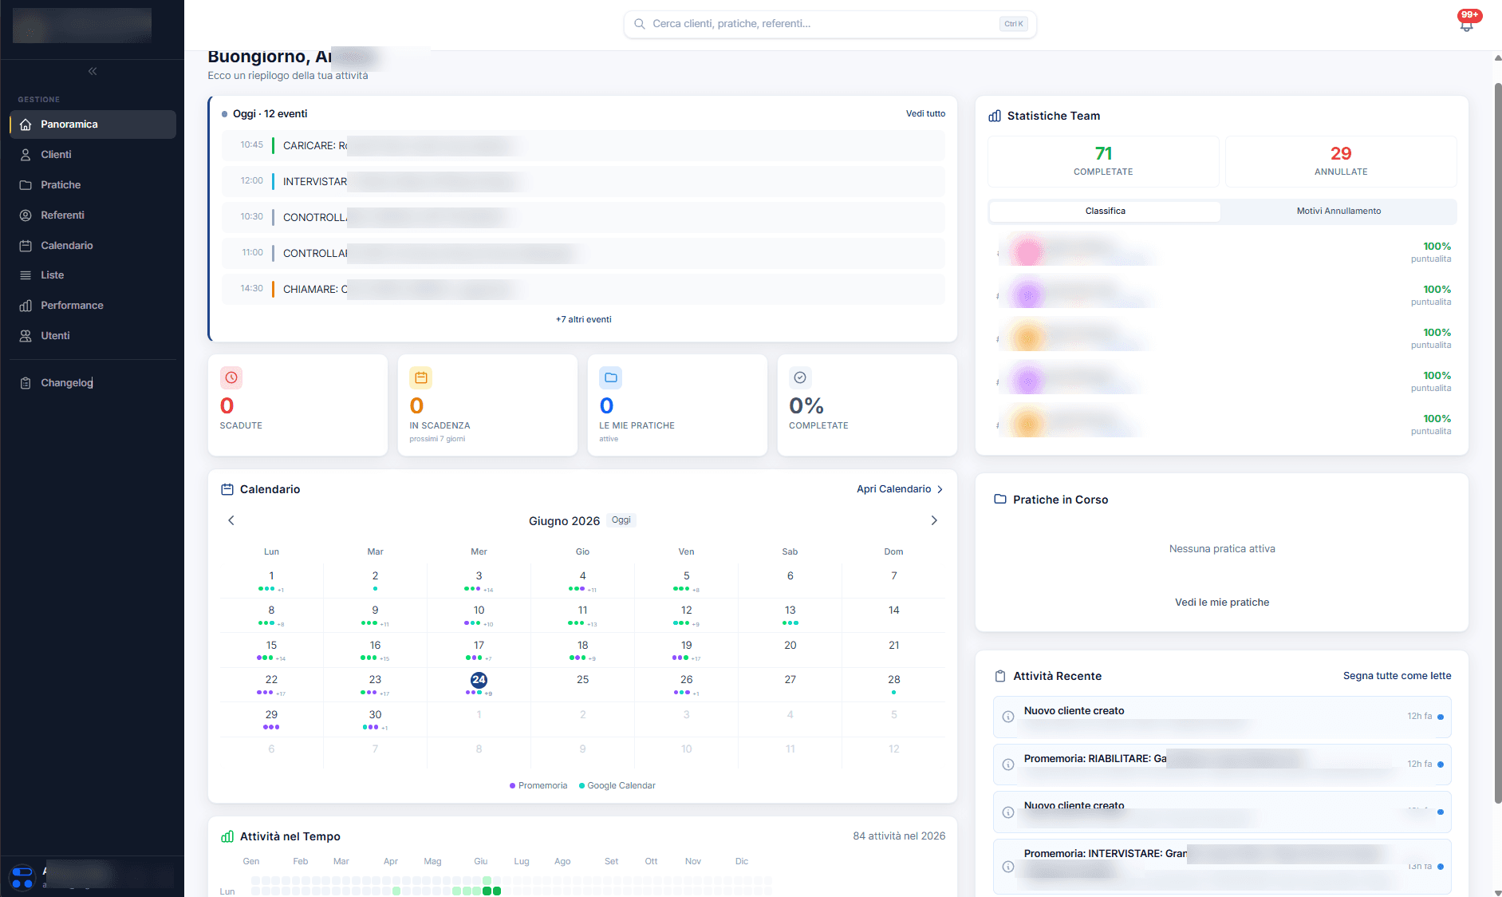Click the red Scadute clock icon
Viewport: 1502px width, 897px height.
(231, 377)
